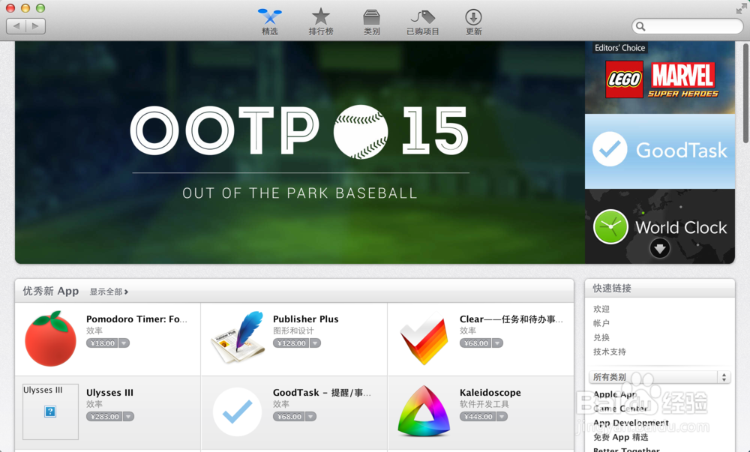
Task: Go forward with the right arrow button
Action: pos(36,25)
